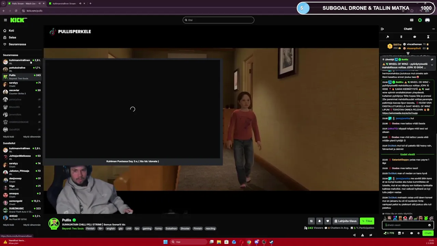Click the green profile icon in Kick header
This screenshot has width=437, height=246.
420,20
